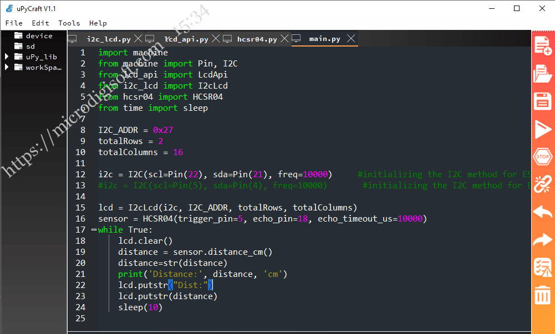Download and run the code with the Run icon
The height and width of the screenshot is (334, 555).
542,129
